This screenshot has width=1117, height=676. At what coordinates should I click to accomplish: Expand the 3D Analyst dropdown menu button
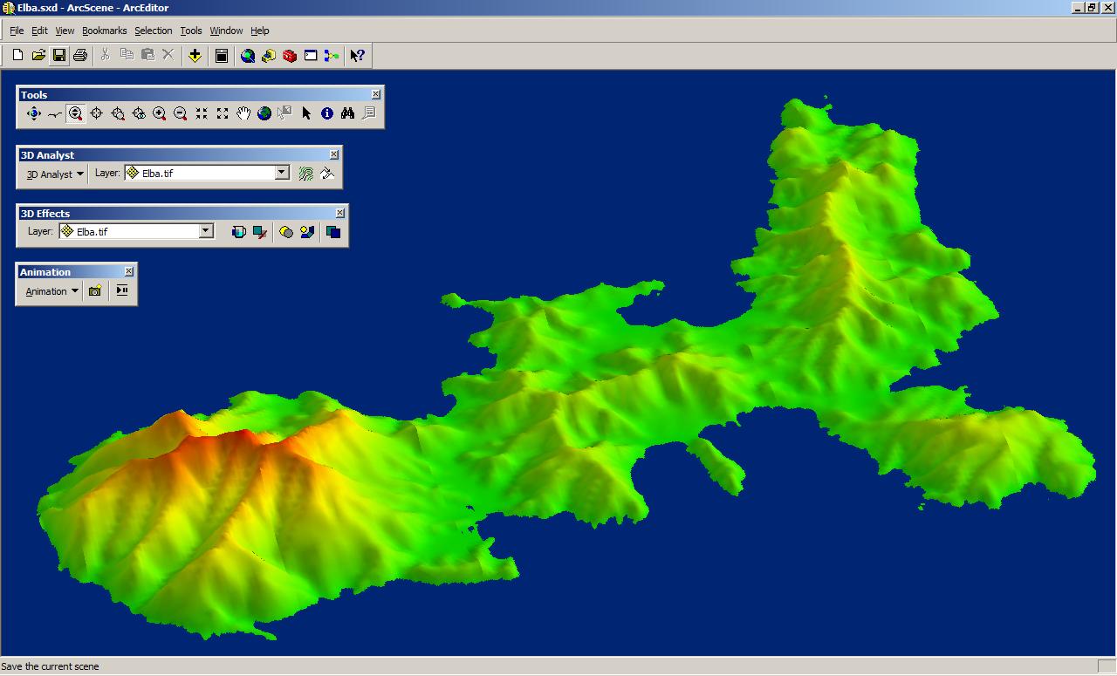click(55, 174)
